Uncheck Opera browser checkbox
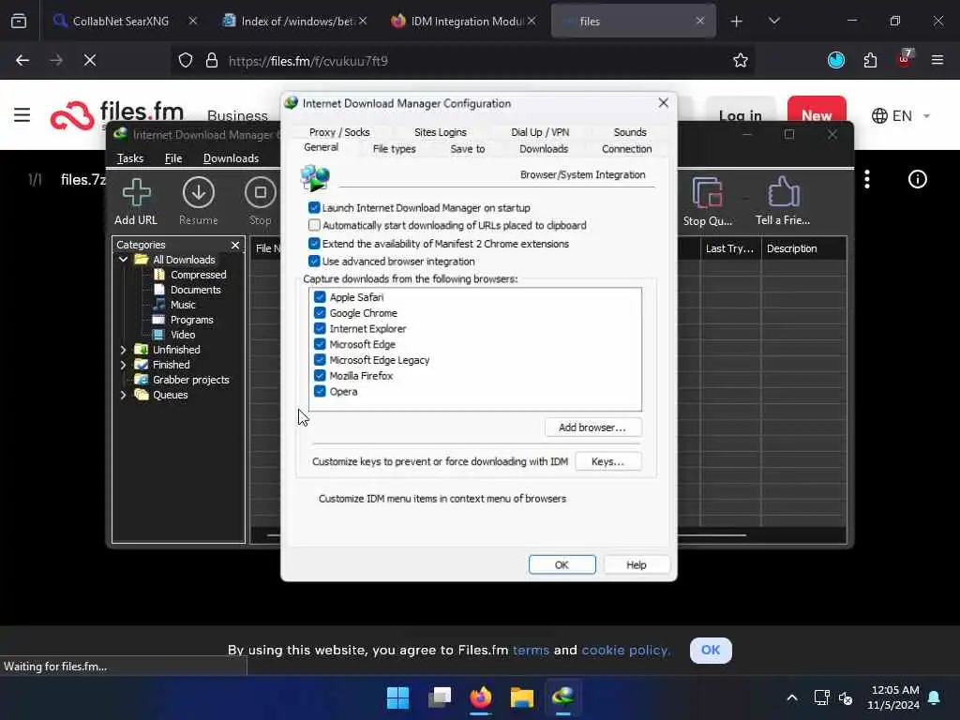The image size is (960, 720). 320,391
